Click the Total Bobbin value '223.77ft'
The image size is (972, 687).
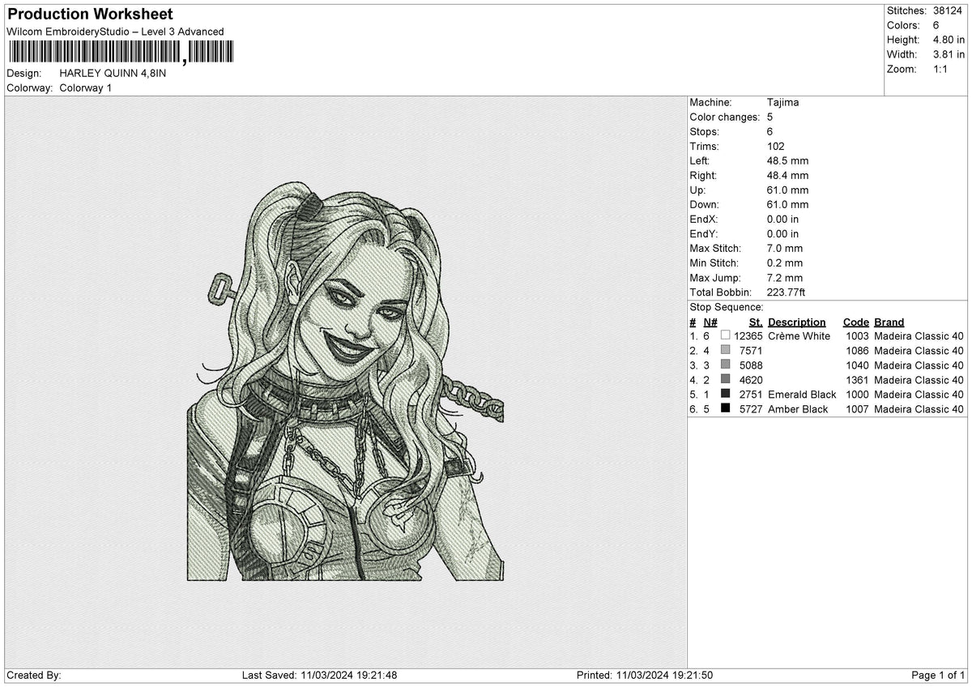786,292
